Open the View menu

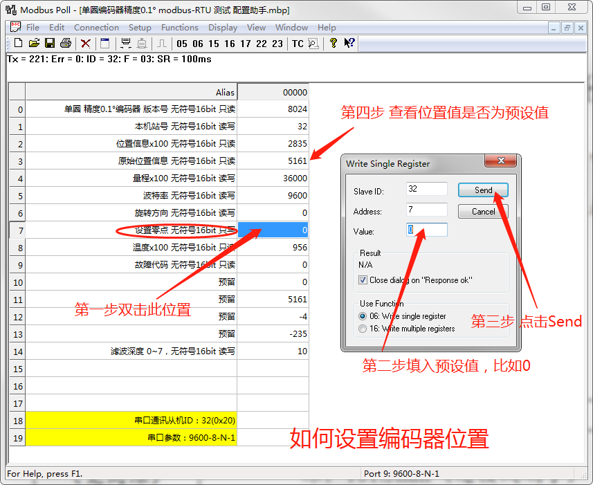(x=257, y=27)
